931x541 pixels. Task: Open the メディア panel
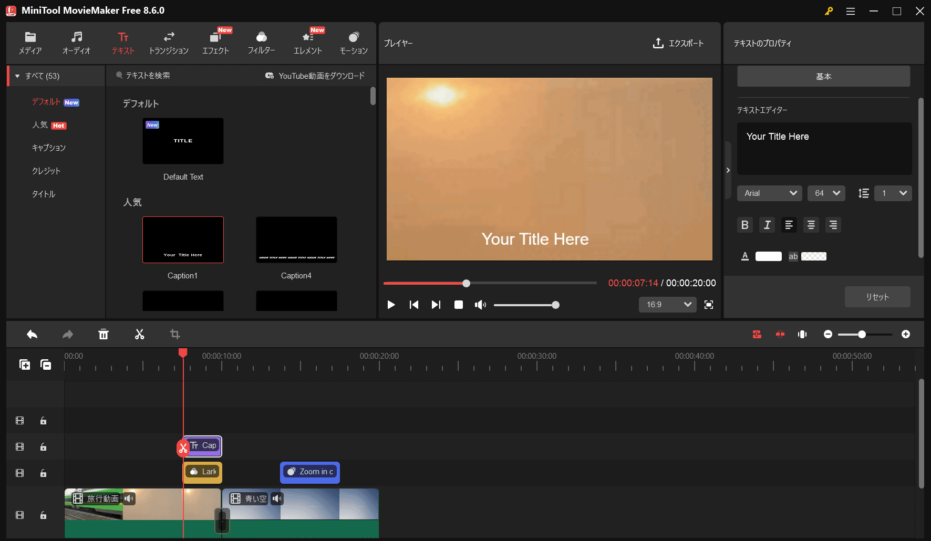point(30,42)
